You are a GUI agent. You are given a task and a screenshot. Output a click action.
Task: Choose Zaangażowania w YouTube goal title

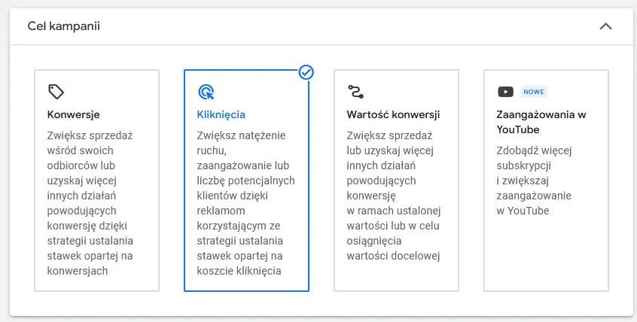pos(541,122)
